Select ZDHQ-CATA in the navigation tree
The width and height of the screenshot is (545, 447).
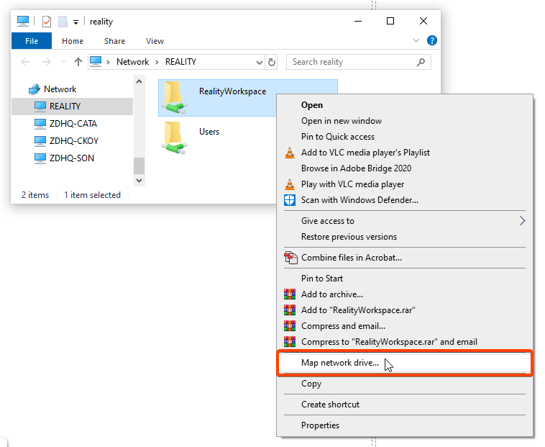[73, 123]
